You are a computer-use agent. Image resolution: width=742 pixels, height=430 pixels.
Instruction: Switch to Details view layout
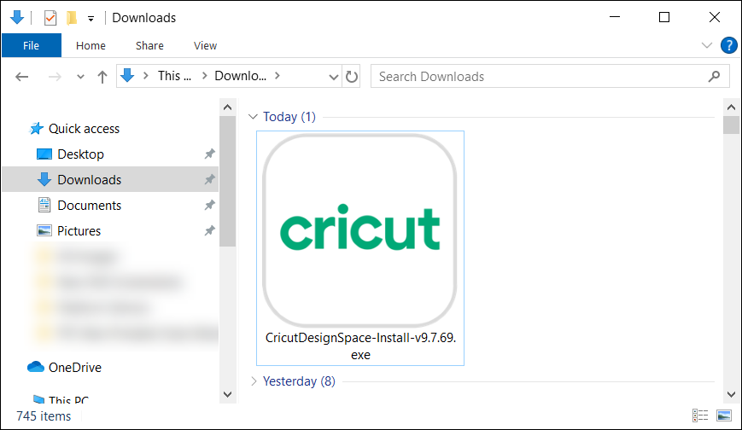701,415
